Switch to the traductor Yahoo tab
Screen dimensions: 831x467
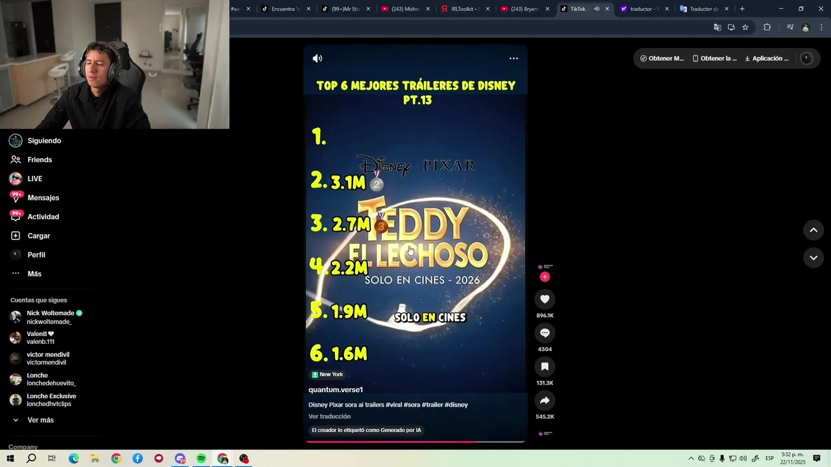click(644, 9)
